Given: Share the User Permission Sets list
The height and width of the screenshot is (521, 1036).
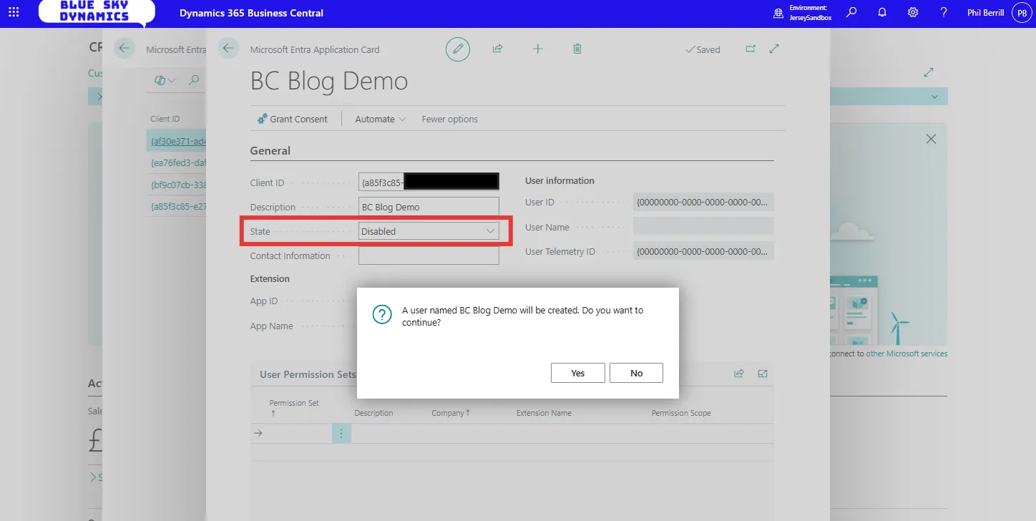Looking at the screenshot, I should point(739,373).
